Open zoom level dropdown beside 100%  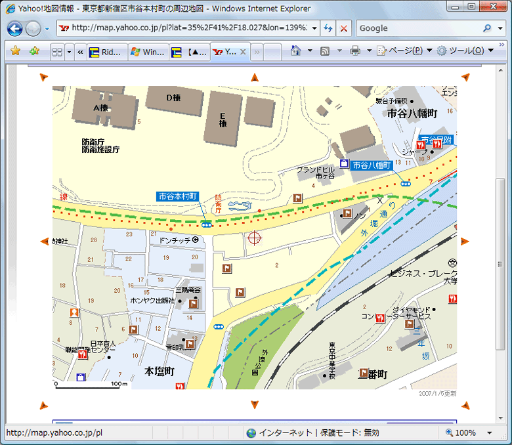(x=490, y=433)
